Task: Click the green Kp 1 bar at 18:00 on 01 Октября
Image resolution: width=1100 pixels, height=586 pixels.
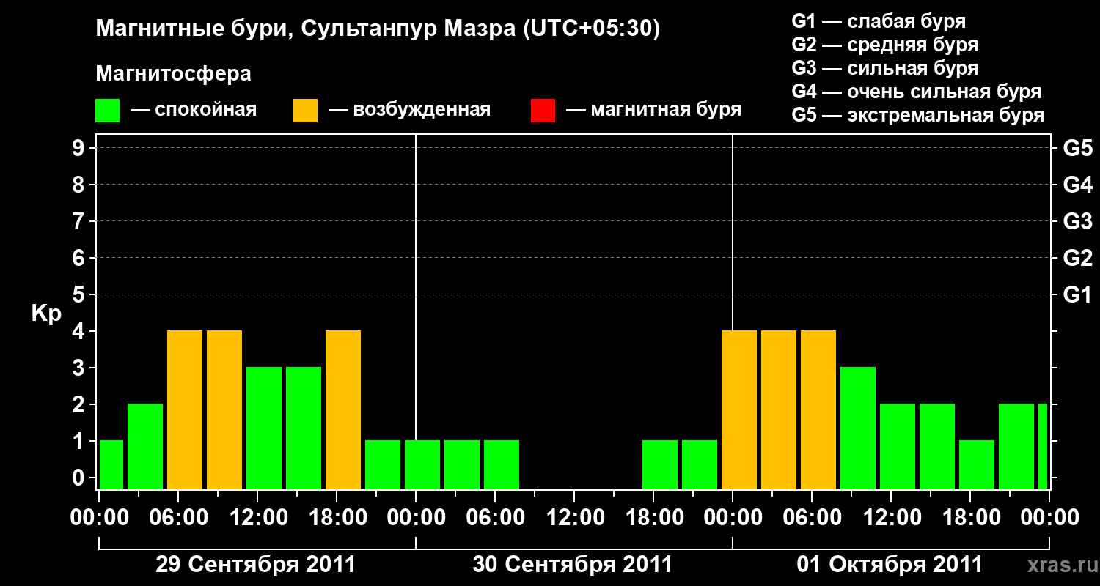Action: click(x=977, y=465)
